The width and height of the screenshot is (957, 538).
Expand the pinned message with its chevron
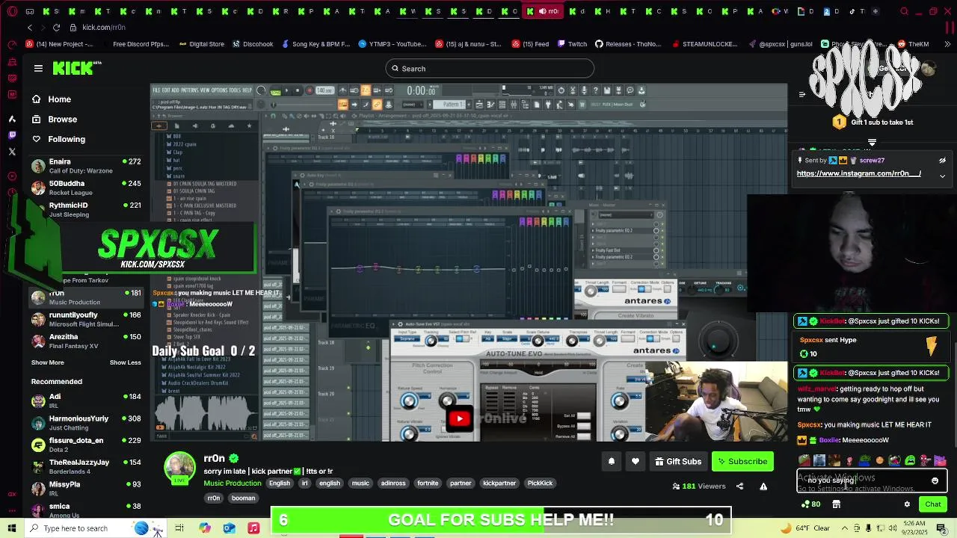[942, 176]
